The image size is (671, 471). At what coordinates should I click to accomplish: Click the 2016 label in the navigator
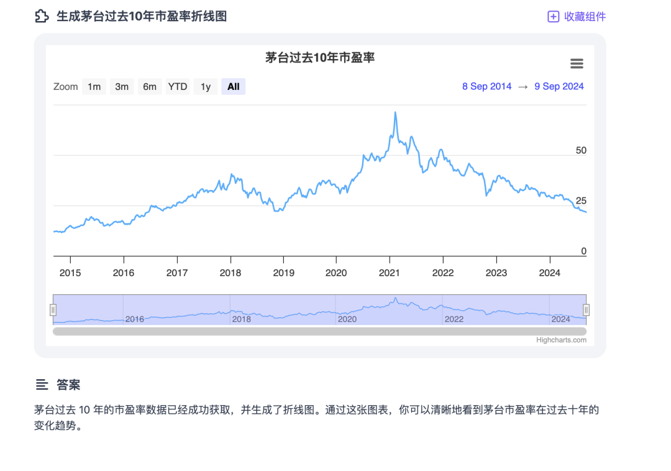point(134,319)
